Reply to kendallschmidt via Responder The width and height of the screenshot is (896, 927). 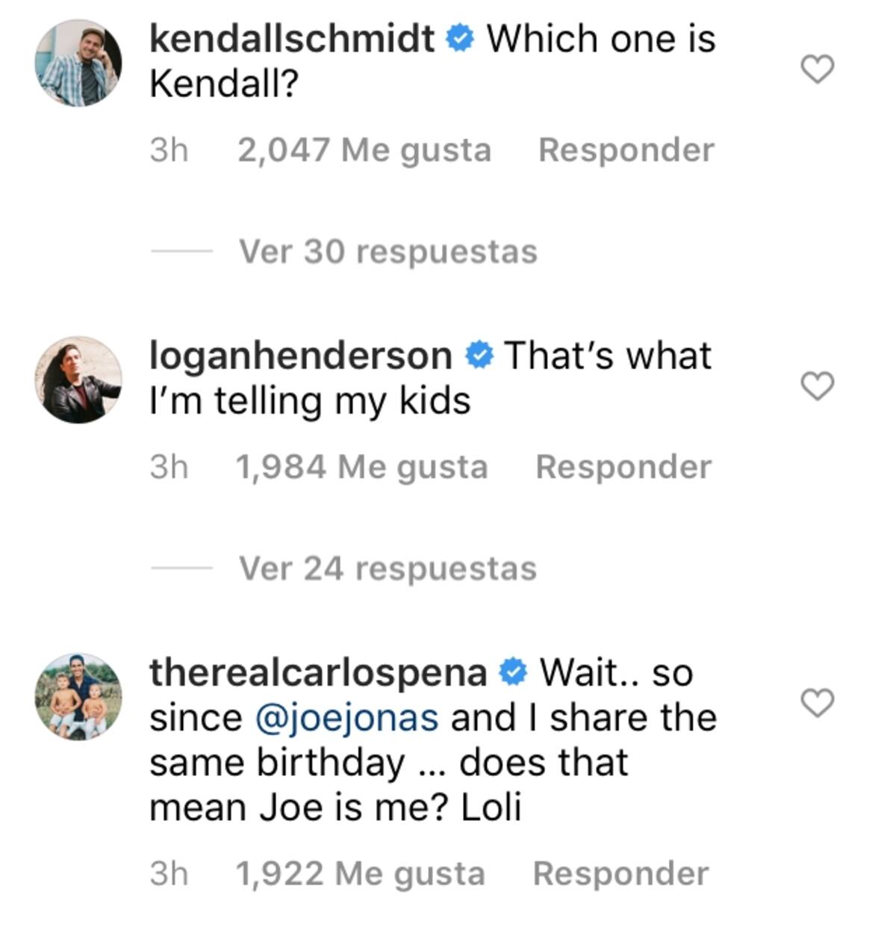[x=626, y=149]
